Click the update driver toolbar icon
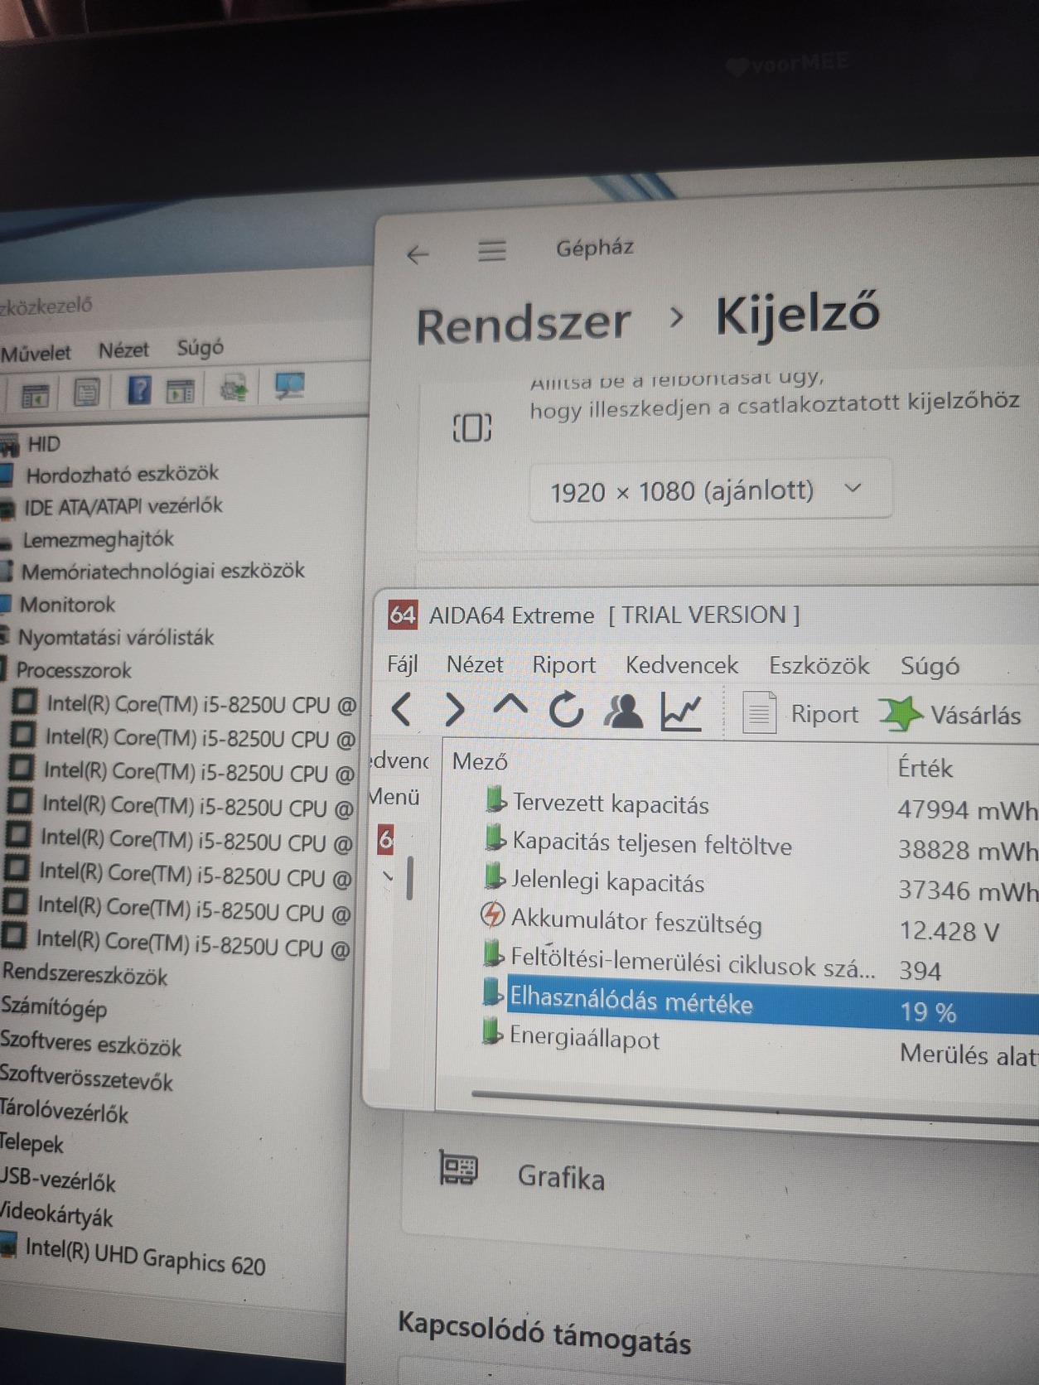The width and height of the screenshot is (1039, 1385). 234,387
